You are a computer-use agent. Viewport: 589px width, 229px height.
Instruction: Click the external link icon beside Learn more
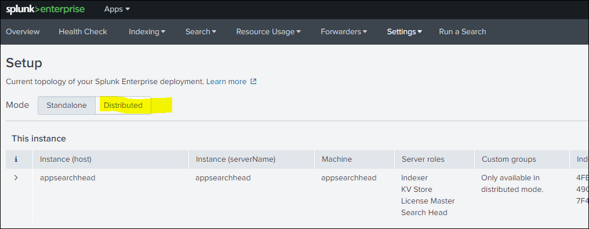253,82
